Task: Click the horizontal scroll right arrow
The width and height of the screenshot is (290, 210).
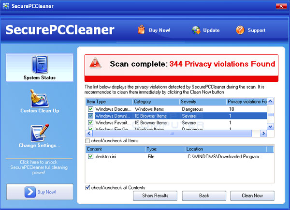Action: 263,134
